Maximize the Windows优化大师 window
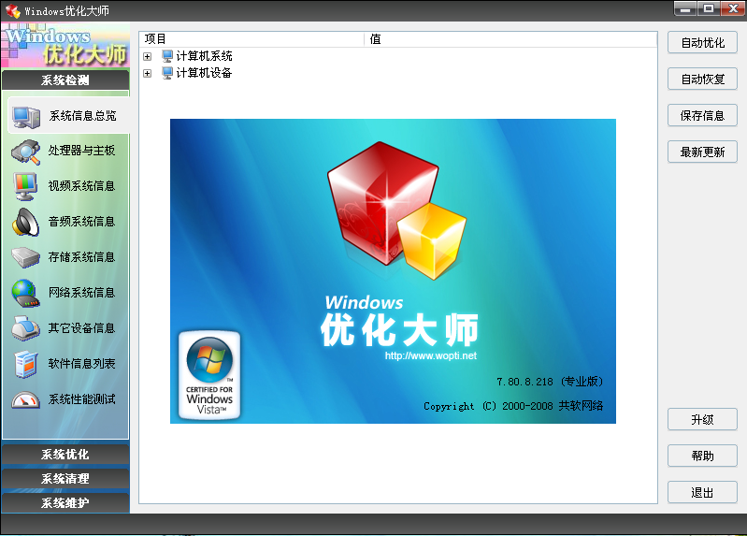The width and height of the screenshot is (747, 536). point(709,8)
